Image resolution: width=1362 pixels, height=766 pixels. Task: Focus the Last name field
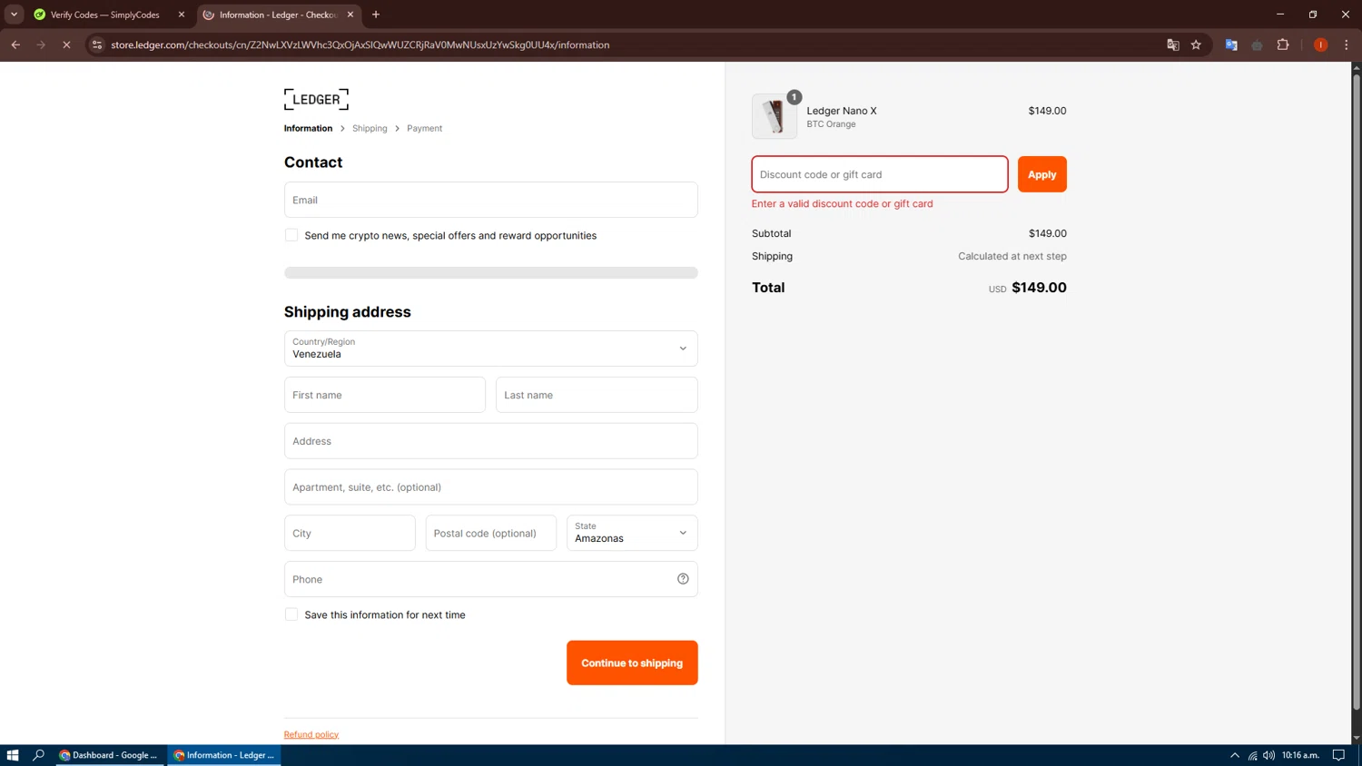pos(597,395)
